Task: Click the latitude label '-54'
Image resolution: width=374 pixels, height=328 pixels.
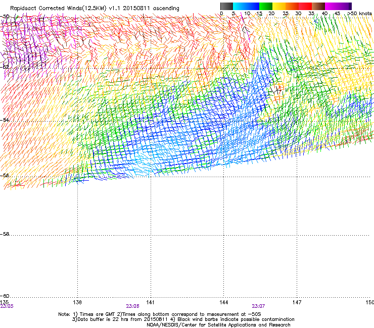Action: 5,120
